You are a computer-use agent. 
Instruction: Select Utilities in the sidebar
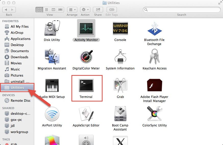pos(17,88)
